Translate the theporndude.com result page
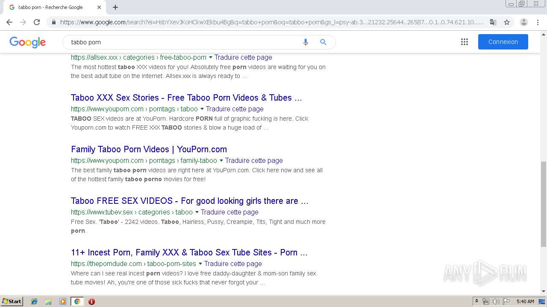Screen dimensions: 547x307 233,264
